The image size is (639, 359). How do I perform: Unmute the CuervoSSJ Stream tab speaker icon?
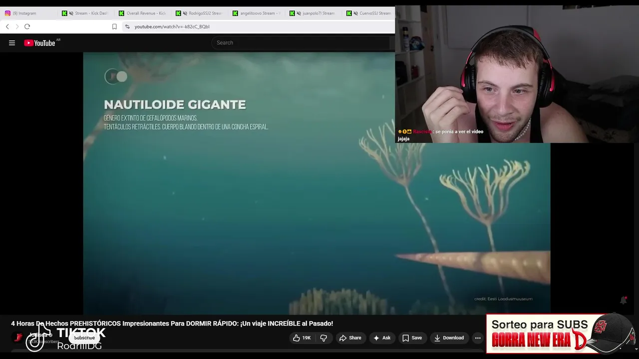click(x=355, y=13)
